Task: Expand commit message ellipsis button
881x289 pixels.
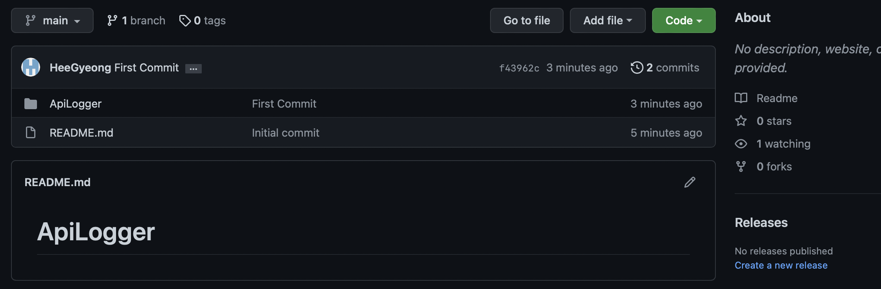Action: [x=194, y=69]
